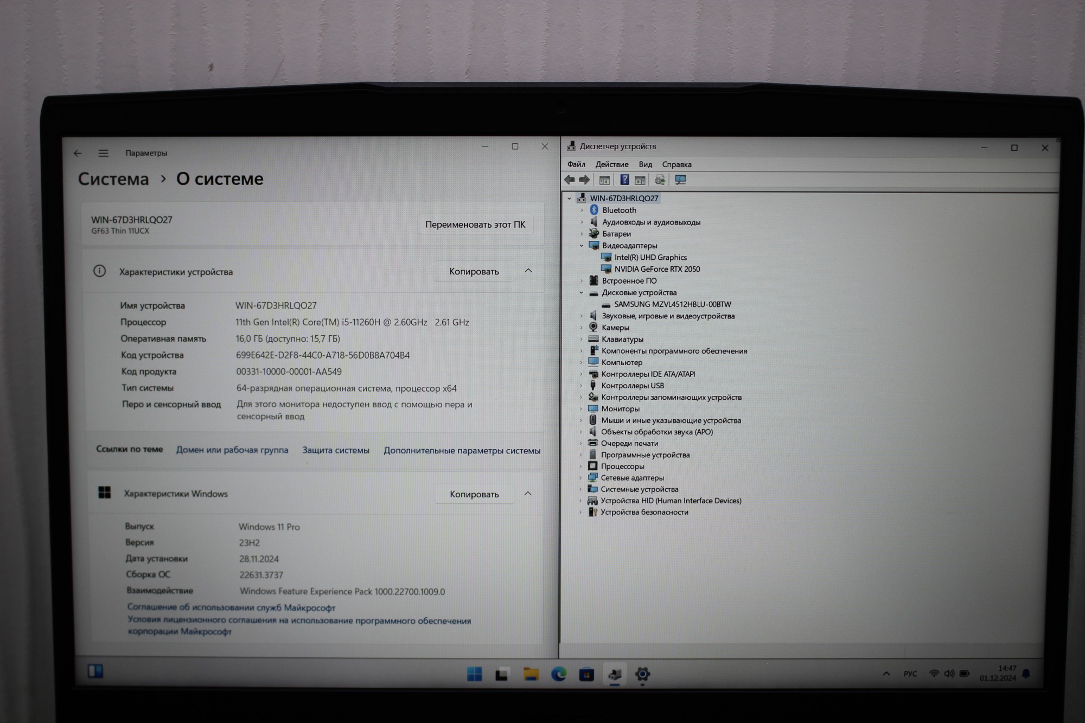This screenshot has width=1085, height=723.
Task: Open the Защита системы link
Action: click(335, 450)
